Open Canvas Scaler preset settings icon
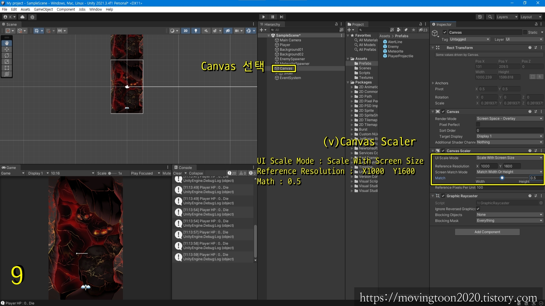Screen dimensions: 545x306 (x=536, y=151)
